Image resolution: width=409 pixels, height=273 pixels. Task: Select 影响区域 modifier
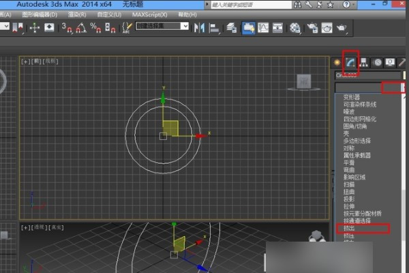tap(354, 177)
